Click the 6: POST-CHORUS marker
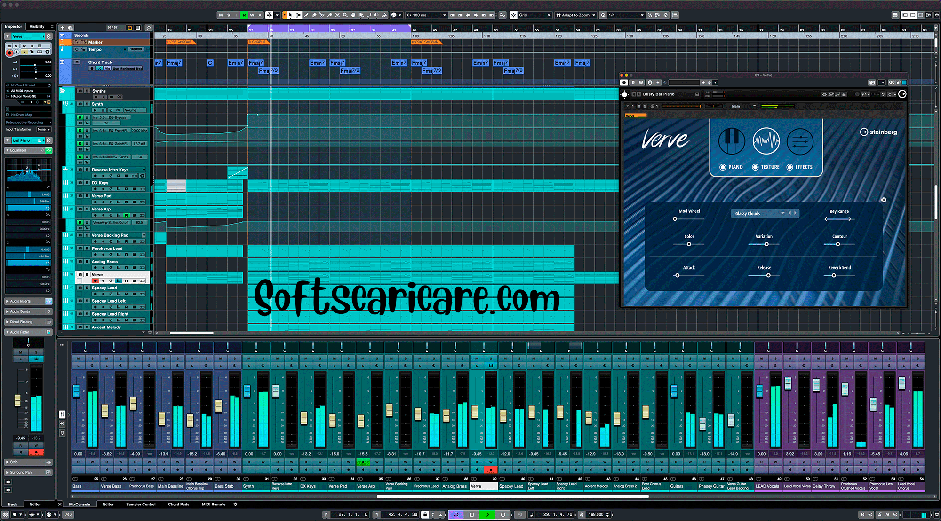 (426, 42)
